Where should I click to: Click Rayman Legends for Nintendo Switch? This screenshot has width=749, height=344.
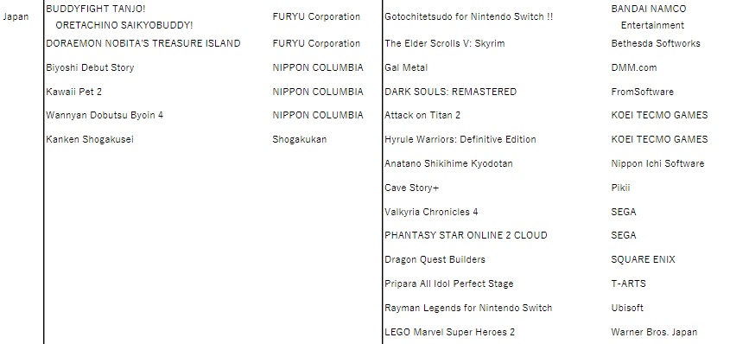(468, 309)
